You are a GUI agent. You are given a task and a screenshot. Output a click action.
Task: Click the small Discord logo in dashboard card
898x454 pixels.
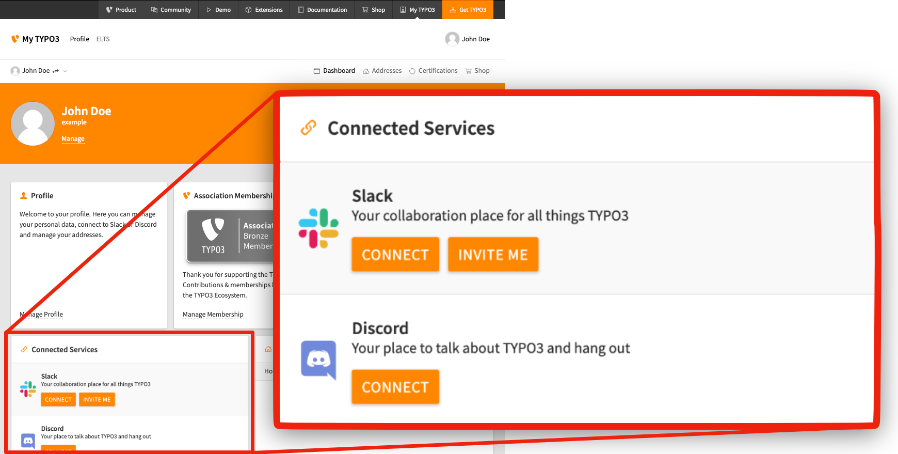pyautogui.click(x=28, y=441)
